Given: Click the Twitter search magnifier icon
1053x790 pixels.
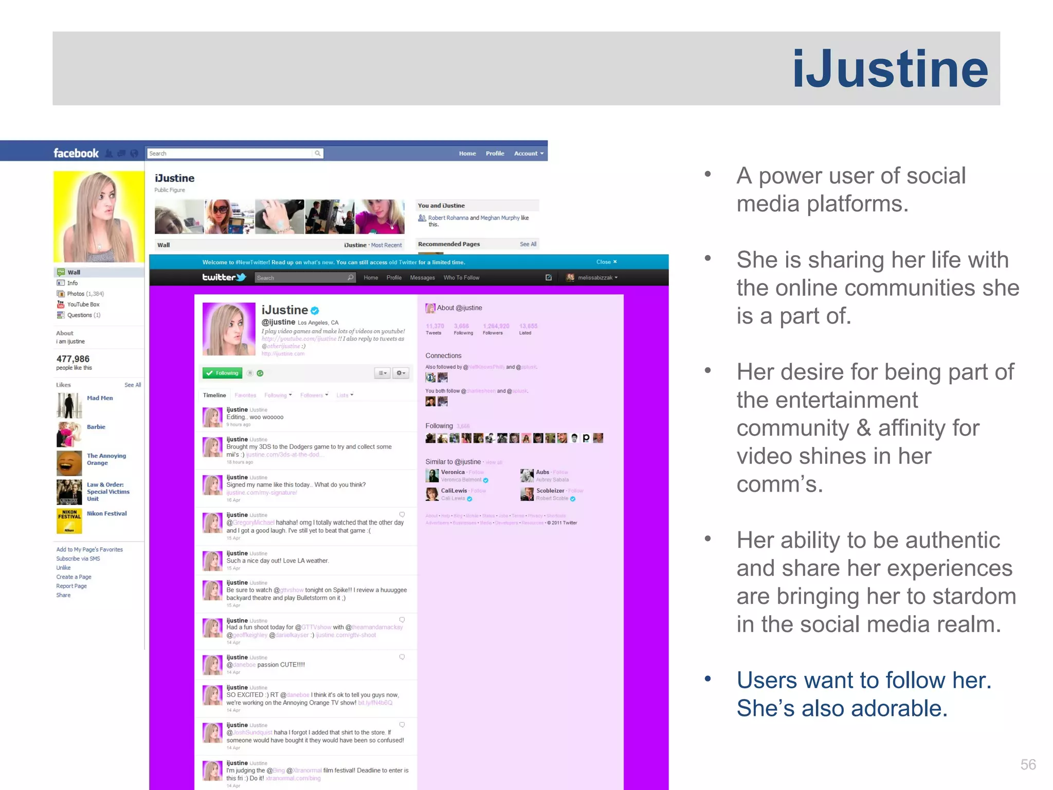Looking at the screenshot, I should 350,277.
